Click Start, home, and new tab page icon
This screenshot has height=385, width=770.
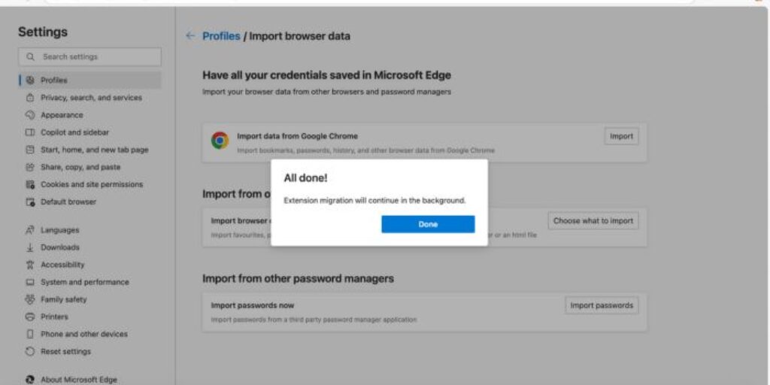30,150
